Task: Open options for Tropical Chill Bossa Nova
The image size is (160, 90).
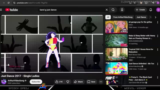Action: 158,49
